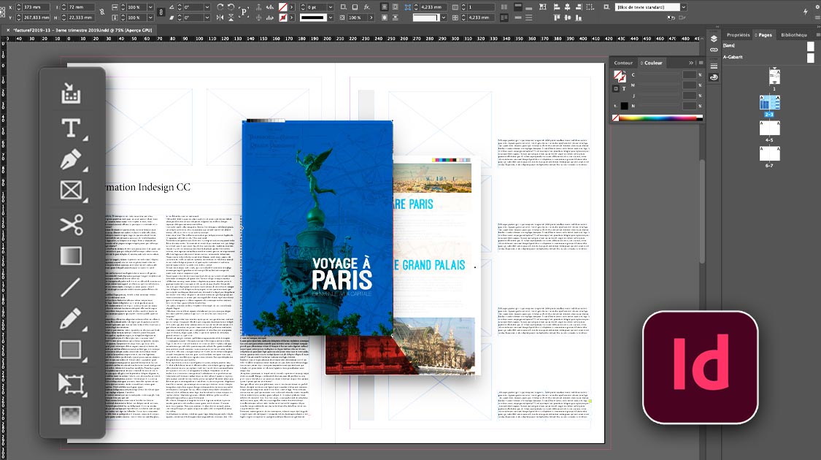Select the Free Transform tool

pyautogui.click(x=71, y=383)
